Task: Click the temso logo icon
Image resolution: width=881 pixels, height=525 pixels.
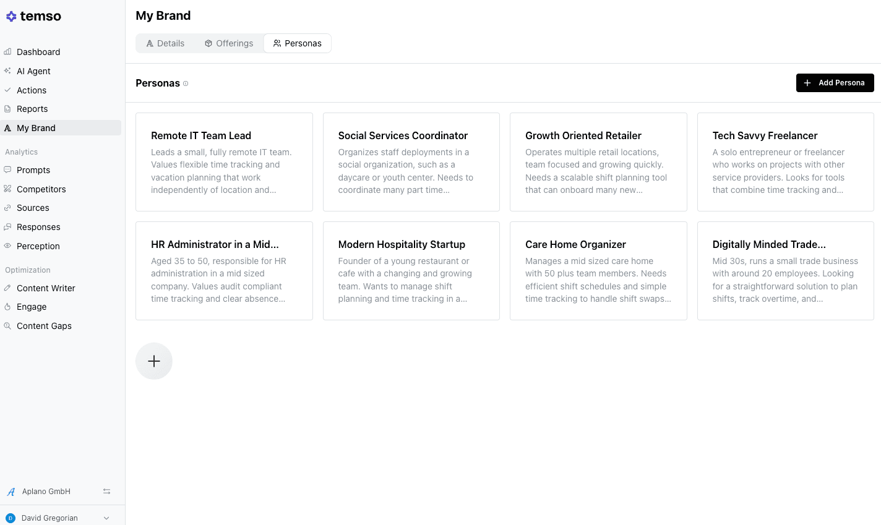Action: click(x=11, y=17)
